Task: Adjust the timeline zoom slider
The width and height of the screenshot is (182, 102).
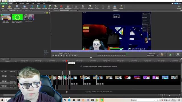Action: (169, 95)
